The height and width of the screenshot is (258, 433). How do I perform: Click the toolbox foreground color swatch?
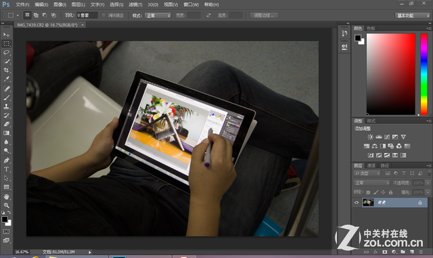pyautogui.click(x=5, y=219)
